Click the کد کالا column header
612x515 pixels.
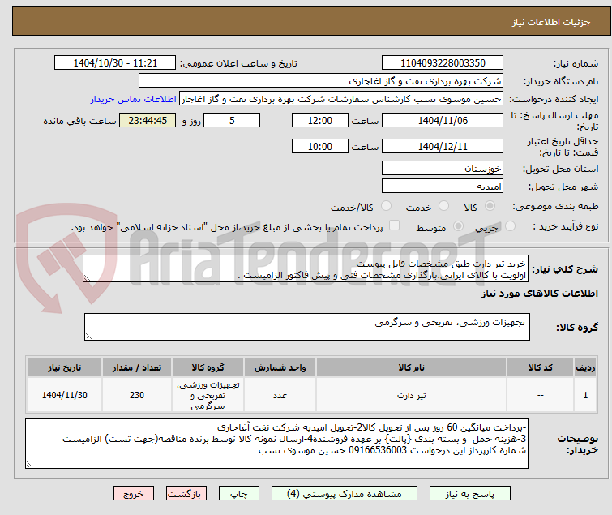[x=540, y=367]
